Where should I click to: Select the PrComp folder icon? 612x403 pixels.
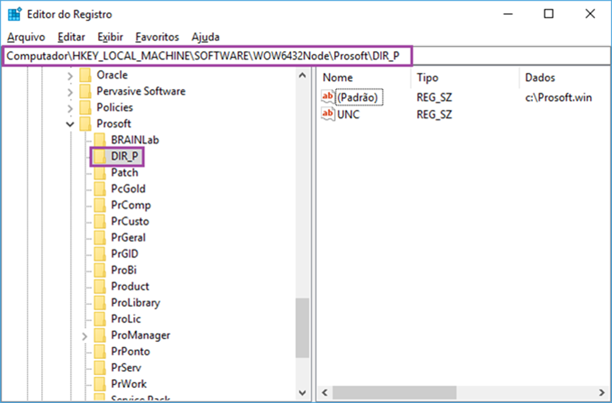(100, 205)
